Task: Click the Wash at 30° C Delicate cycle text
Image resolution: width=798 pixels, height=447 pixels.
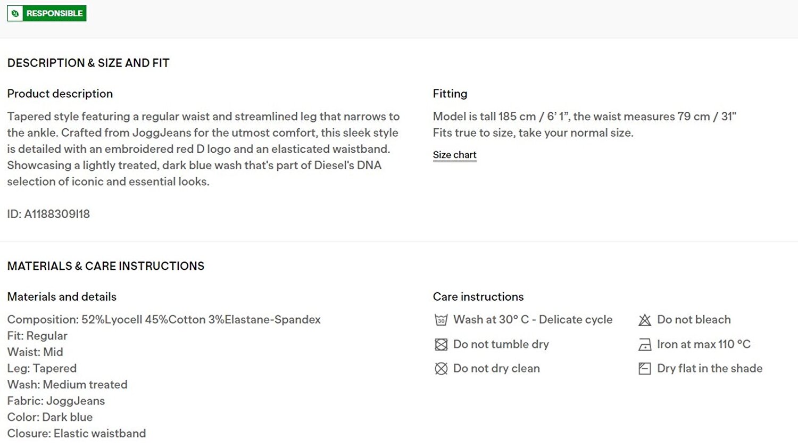Action: (533, 320)
